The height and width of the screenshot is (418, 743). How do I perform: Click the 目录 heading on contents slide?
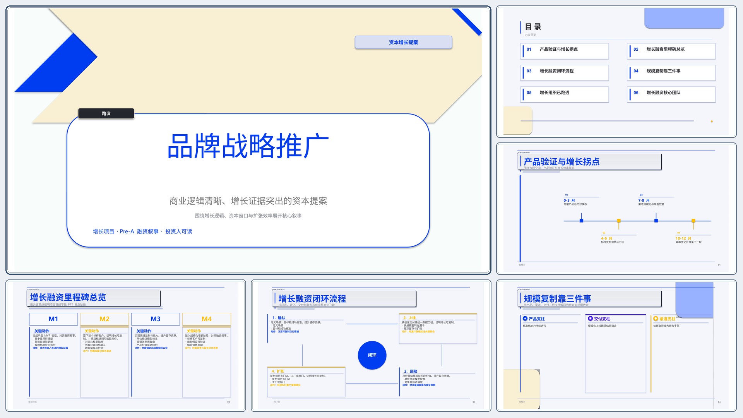(533, 27)
